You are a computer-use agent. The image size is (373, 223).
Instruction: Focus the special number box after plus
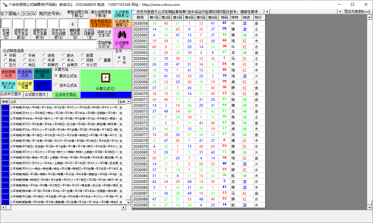coord(83,23)
